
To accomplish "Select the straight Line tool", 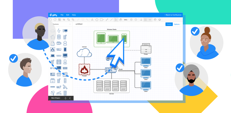I will pyautogui.click(x=111, y=20).
